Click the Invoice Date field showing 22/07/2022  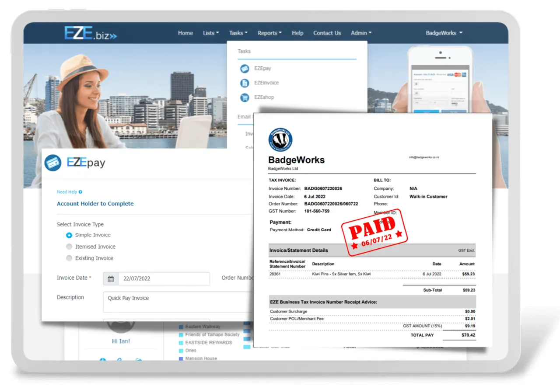[164, 279]
